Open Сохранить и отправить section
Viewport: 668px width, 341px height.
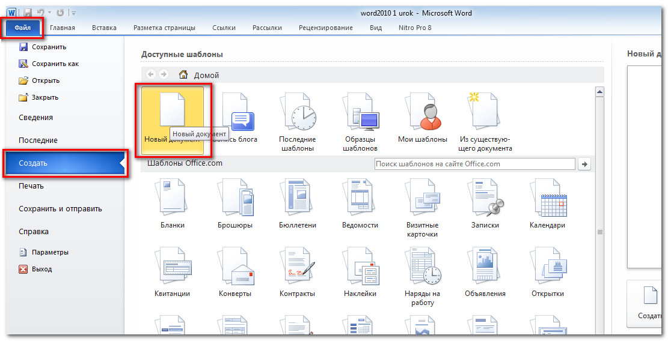pyautogui.click(x=60, y=209)
